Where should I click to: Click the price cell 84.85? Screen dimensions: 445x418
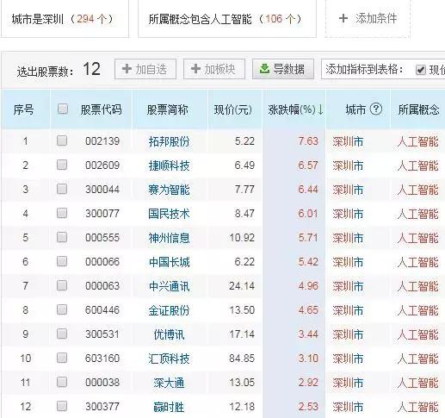tap(242, 359)
